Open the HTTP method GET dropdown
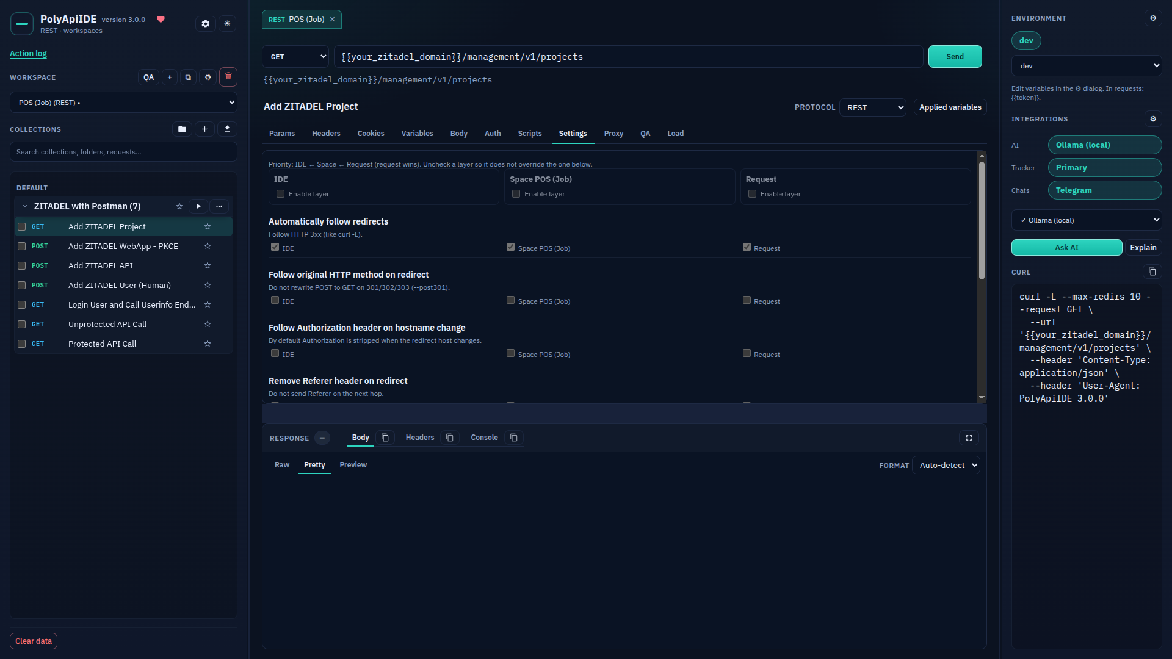 (295, 57)
